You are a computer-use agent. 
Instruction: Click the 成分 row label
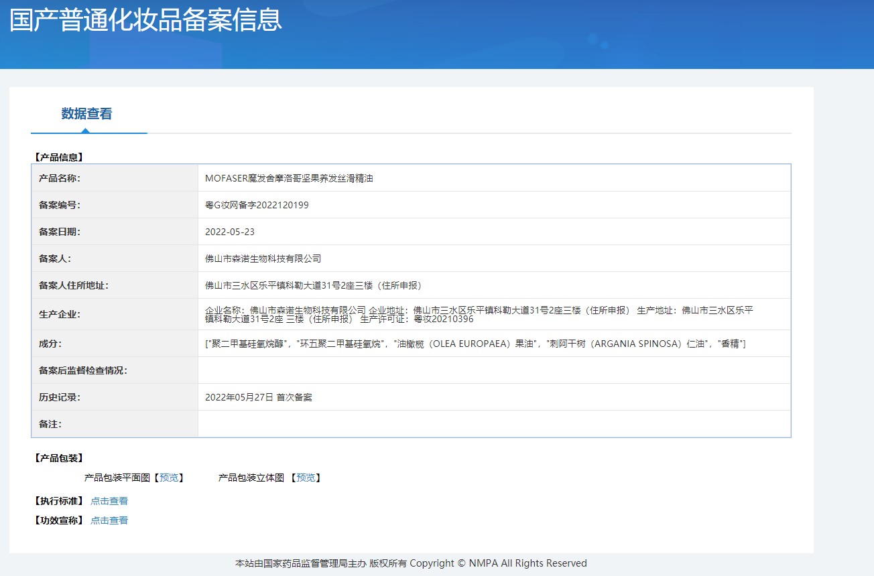(x=50, y=344)
